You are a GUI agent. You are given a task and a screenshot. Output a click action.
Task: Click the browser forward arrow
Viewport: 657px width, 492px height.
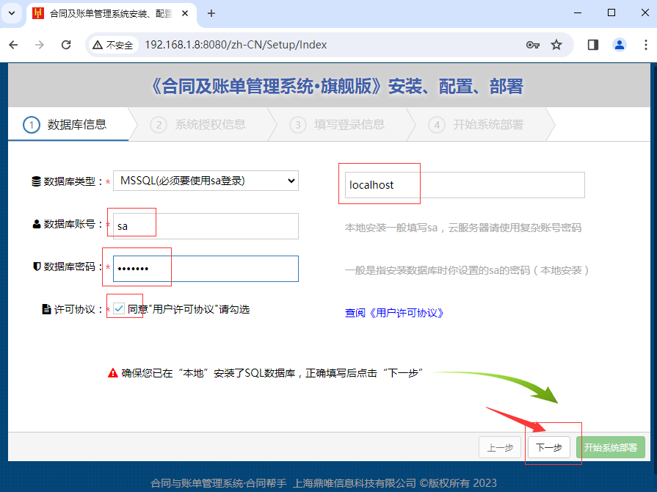tap(40, 44)
